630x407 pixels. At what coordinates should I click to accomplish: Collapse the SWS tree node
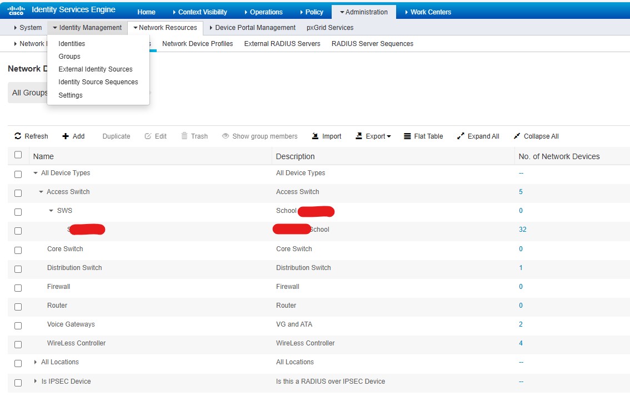coord(51,211)
